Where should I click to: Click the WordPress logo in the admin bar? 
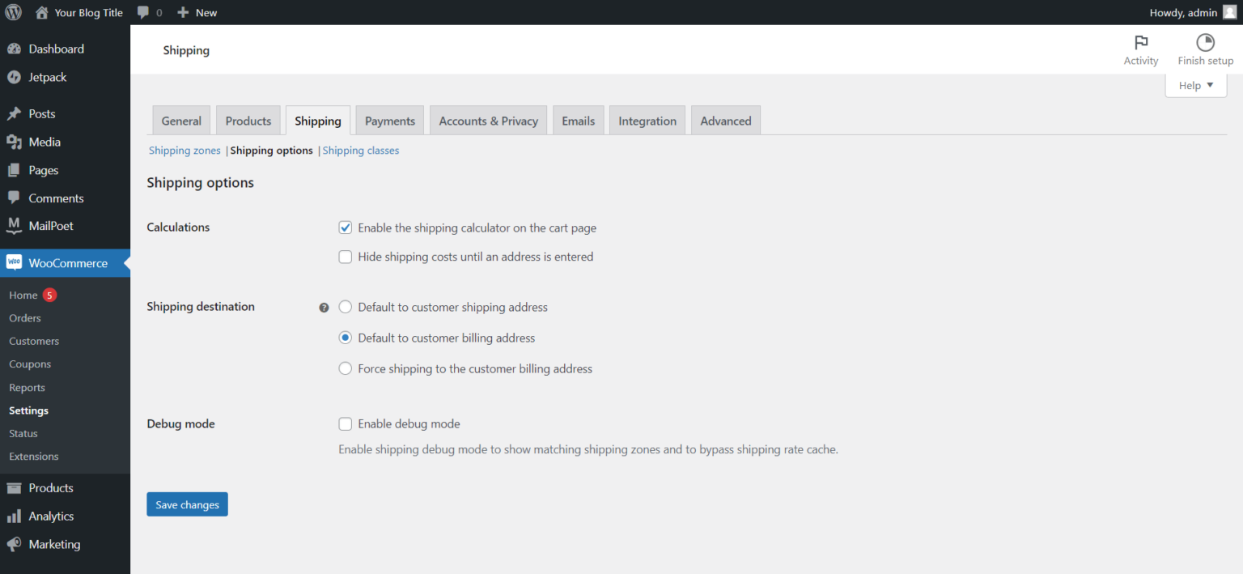(13, 12)
